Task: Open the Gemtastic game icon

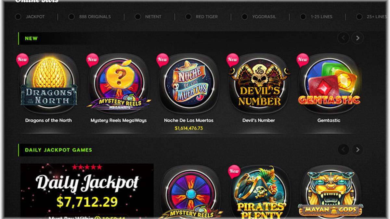Action: [x=329, y=83]
